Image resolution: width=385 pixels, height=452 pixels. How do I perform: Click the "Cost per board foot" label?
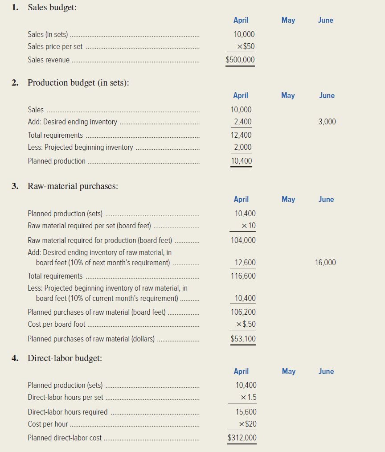[x=57, y=324]
